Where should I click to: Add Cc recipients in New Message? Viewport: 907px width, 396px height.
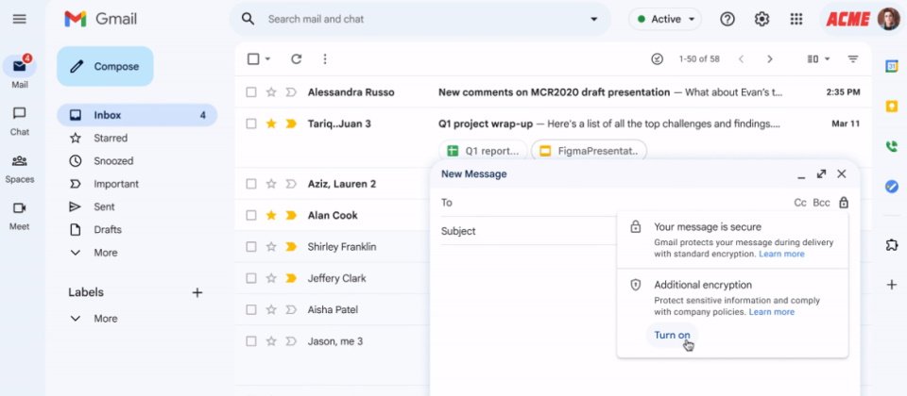coord(800,203)
